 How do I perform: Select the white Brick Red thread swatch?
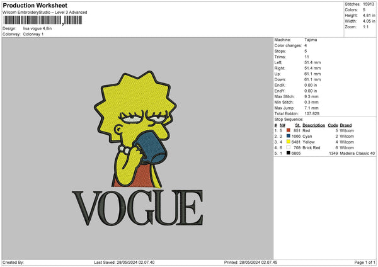288,147
